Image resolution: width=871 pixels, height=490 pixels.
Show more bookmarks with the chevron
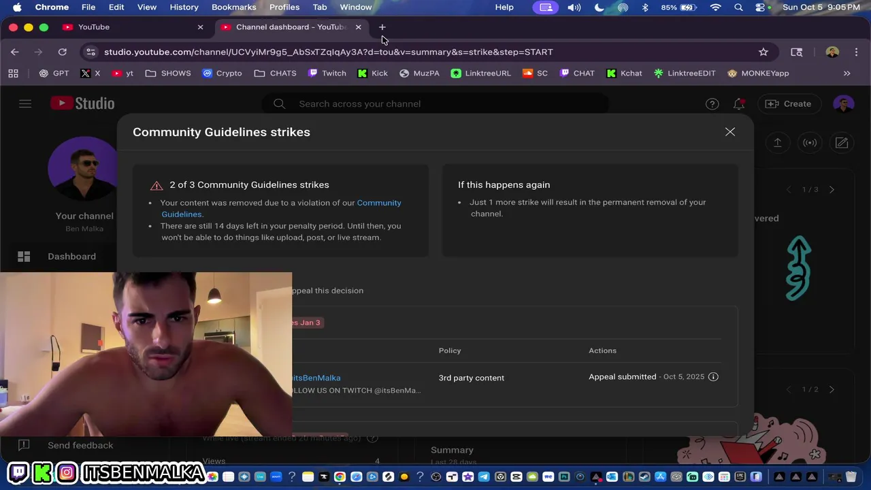[847, 73]
